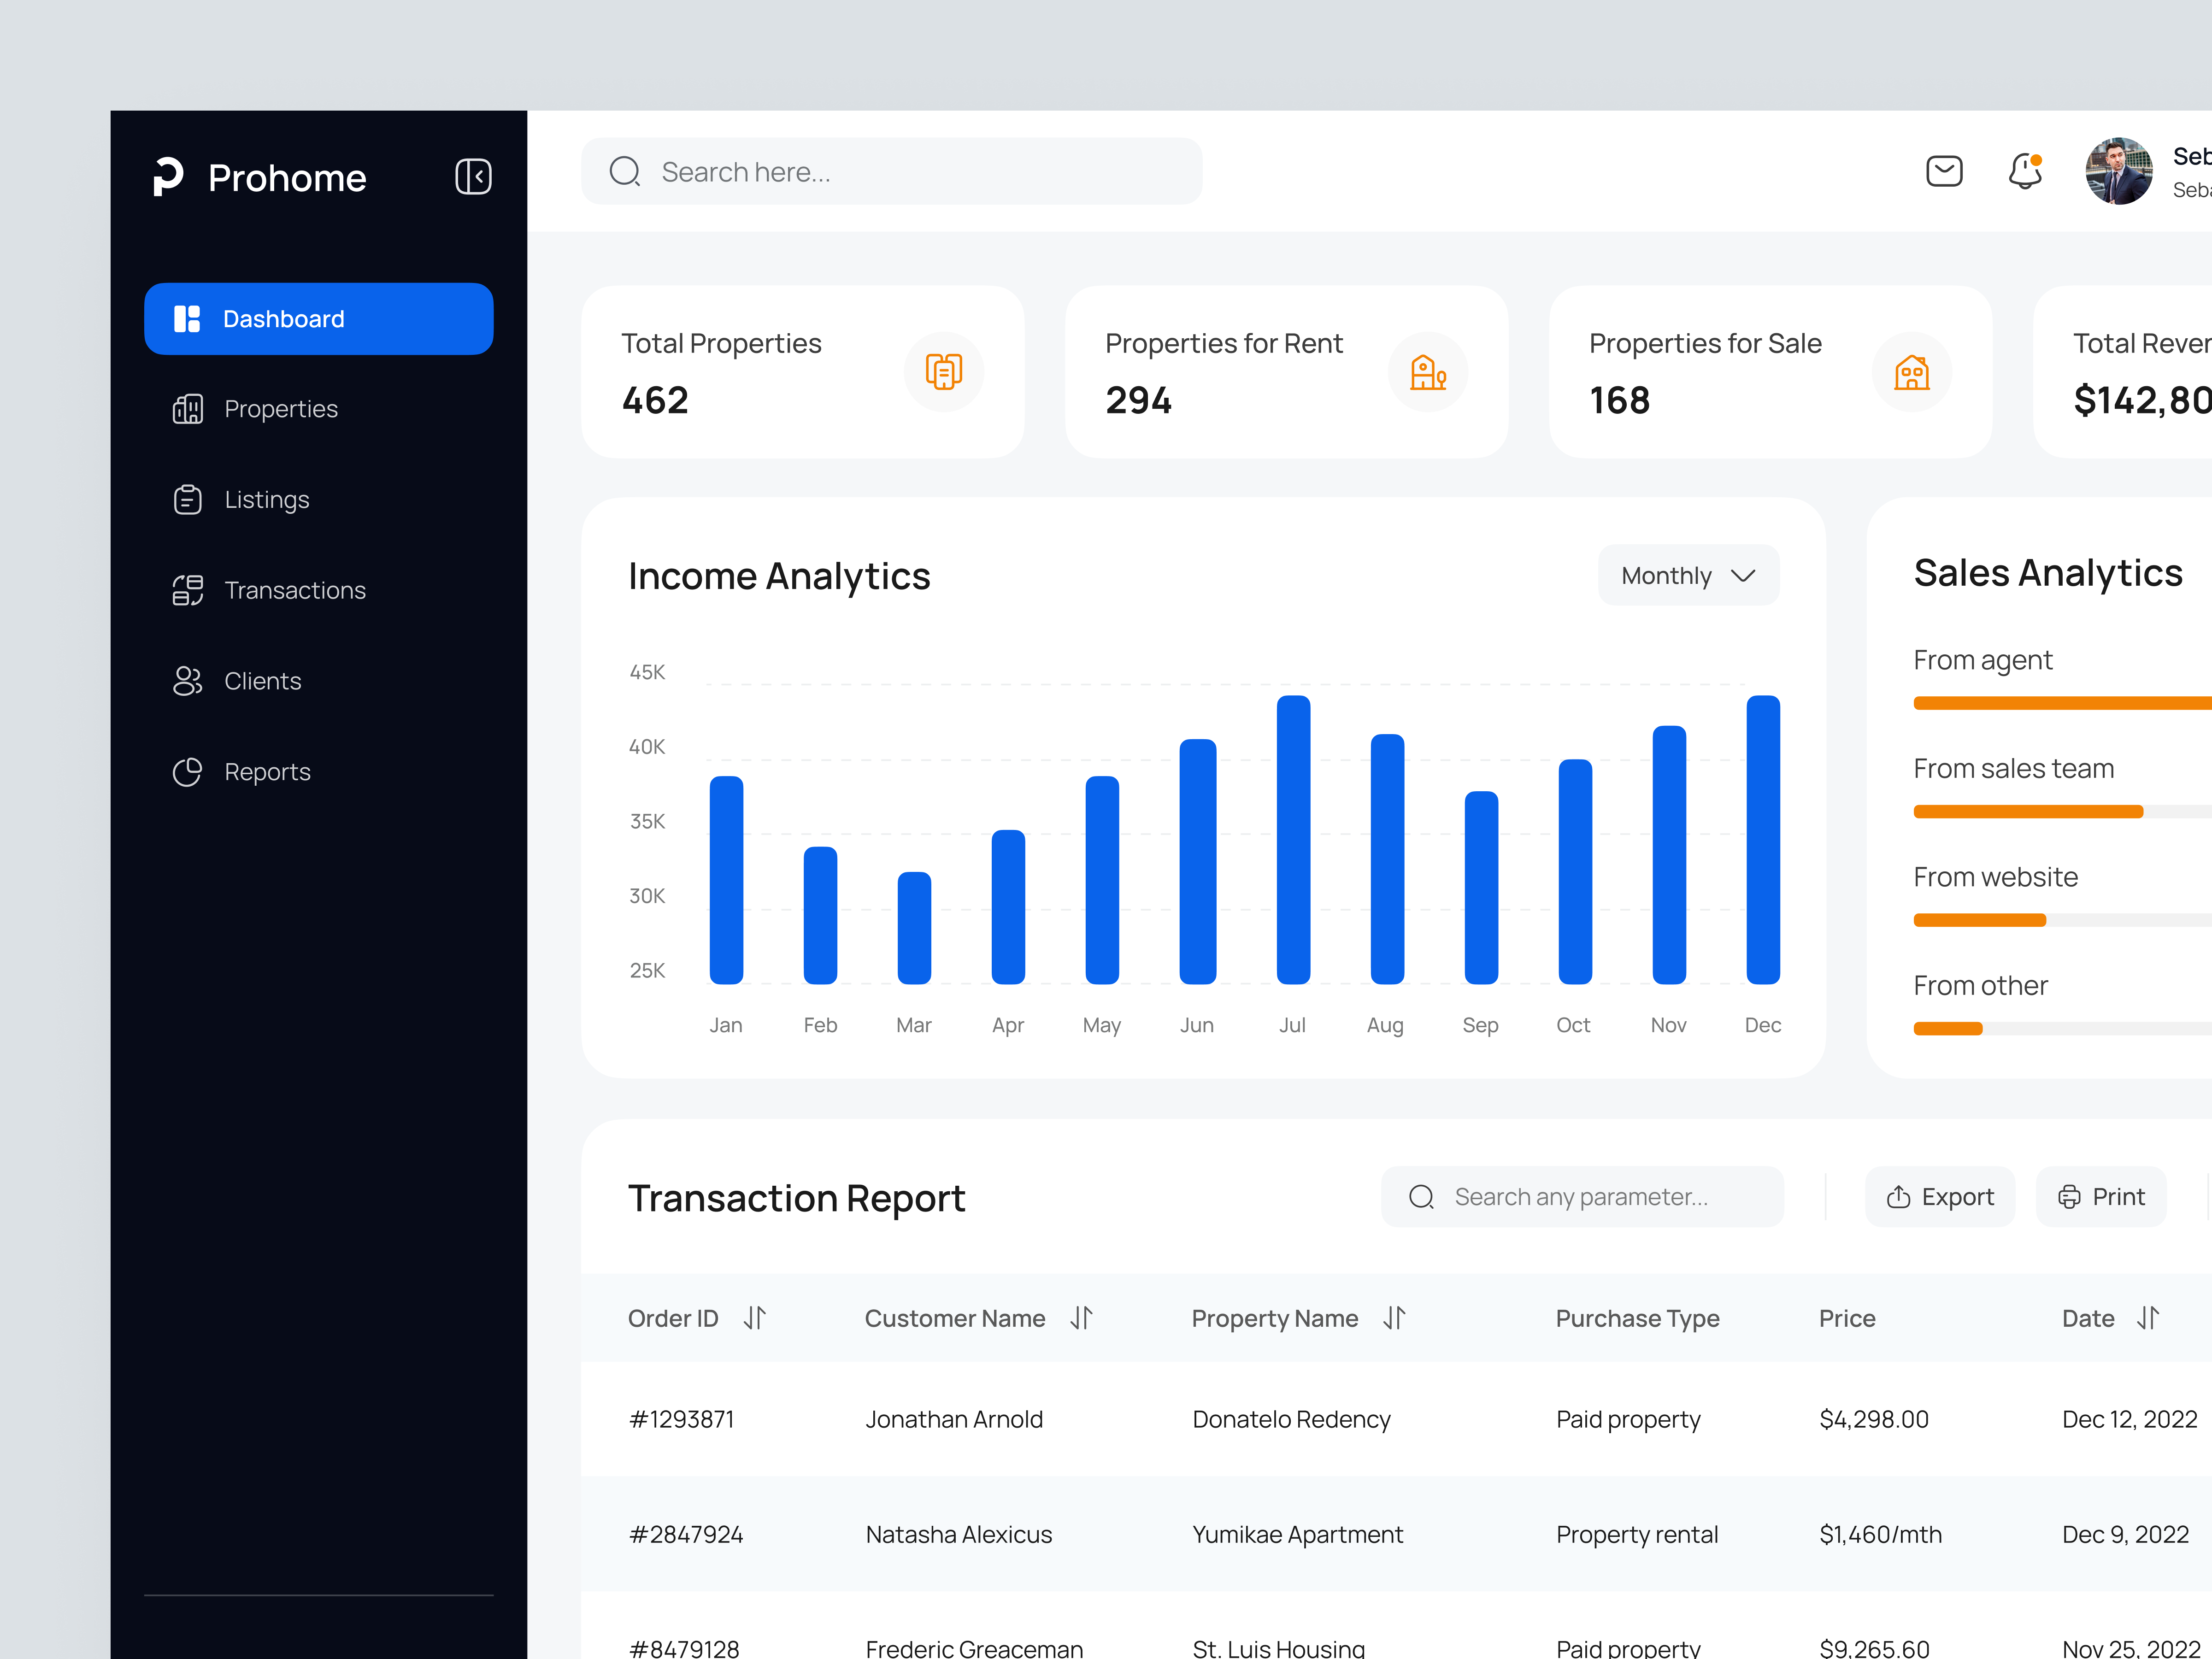This screenshot has height=1659, width=2212.
Task: Click the Properties for Rent house icon
Action: coord(1427,371)
